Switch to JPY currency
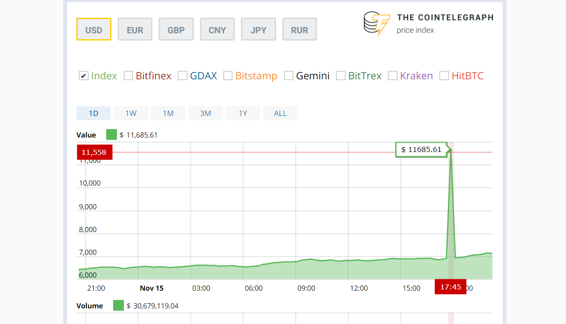 258,30
